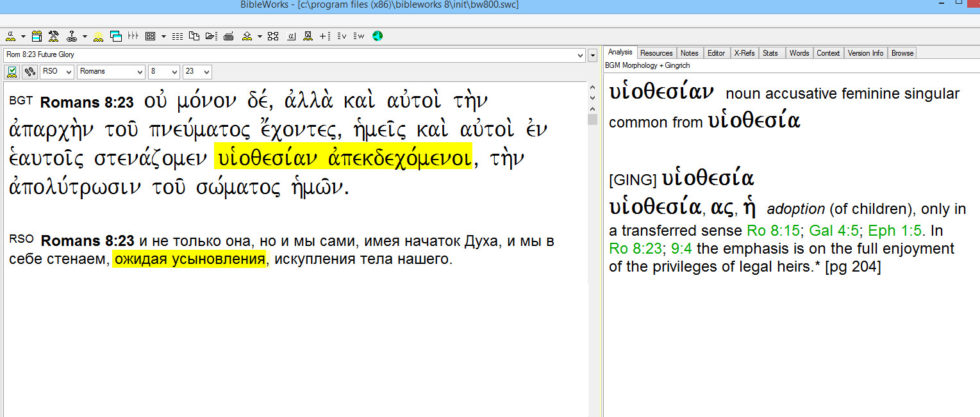Click the copy pages toolbar icon
This screenshot has width=980, height=417.
(194, 36)
